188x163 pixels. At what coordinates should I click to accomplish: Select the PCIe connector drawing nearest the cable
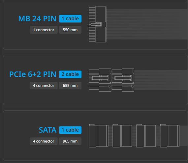click(x=123, y=80)
